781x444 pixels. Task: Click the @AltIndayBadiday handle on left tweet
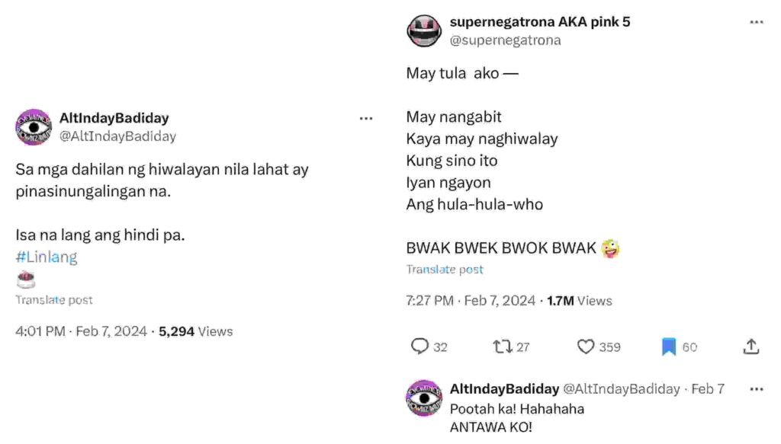point(117,137)
